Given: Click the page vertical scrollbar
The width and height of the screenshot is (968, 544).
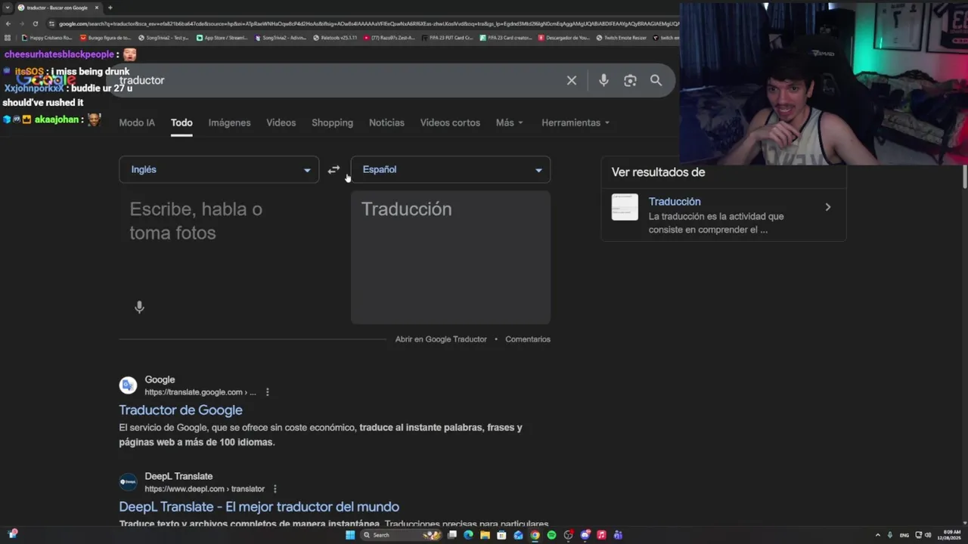Looking at the screenshot, I should click(964, 177).
